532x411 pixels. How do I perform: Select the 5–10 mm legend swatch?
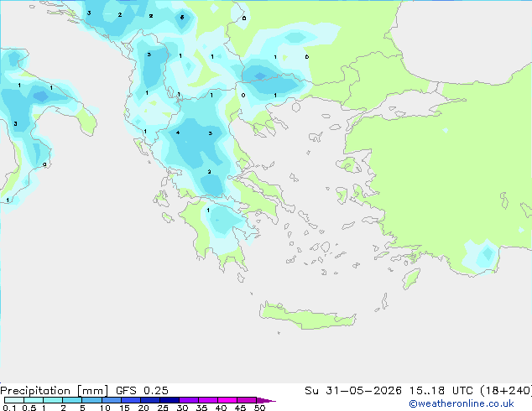pos(91,400)
